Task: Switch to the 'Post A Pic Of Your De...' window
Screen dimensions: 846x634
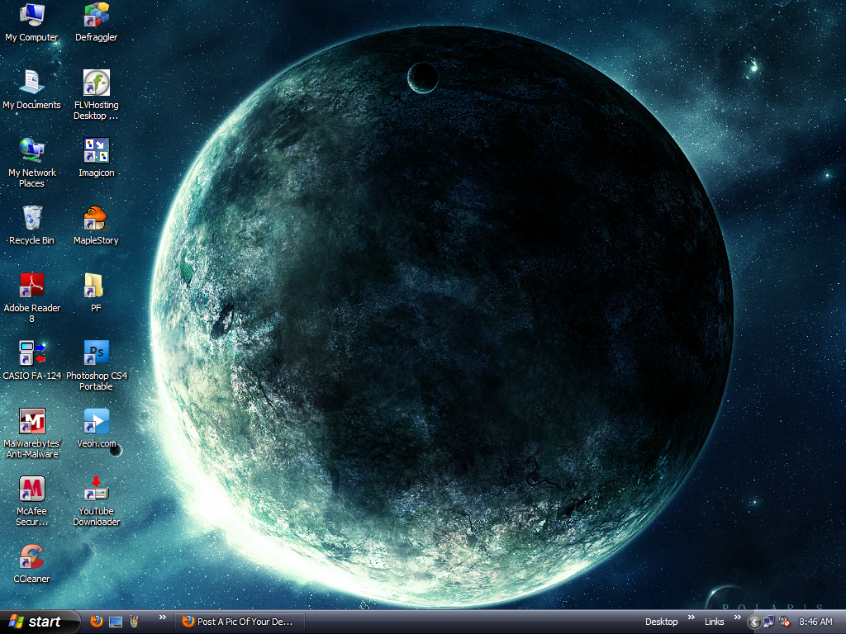Action: pos(240,622)
